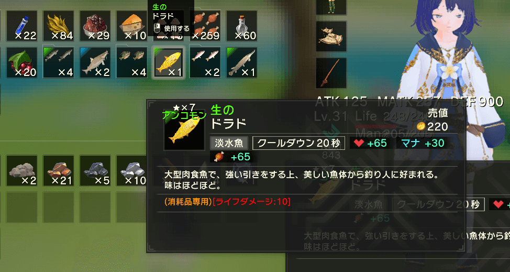Image resolution: width=510 pixels, height=272 pixels.
Task: Select the golden Dorado fish slot
Action: click(169, 62)
